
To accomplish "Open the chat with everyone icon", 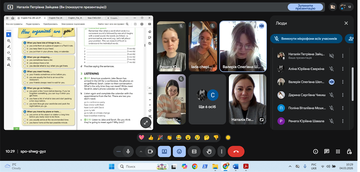I will coord(327,151).
